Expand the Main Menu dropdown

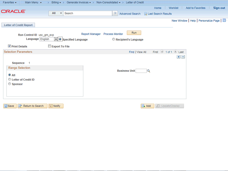(33, 2)
